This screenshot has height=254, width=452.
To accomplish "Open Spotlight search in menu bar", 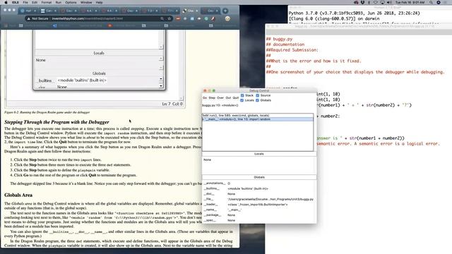I will tap(431, 2).
